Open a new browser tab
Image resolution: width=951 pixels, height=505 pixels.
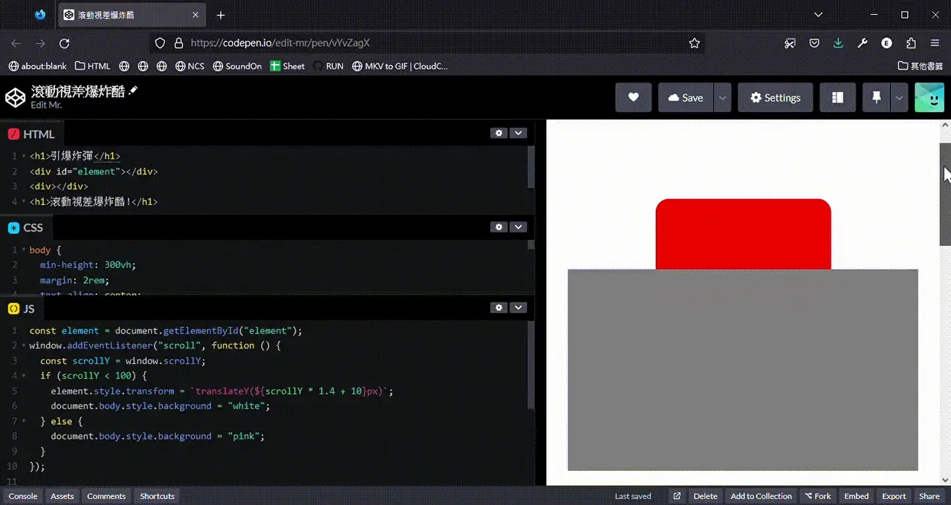(221, 15)
